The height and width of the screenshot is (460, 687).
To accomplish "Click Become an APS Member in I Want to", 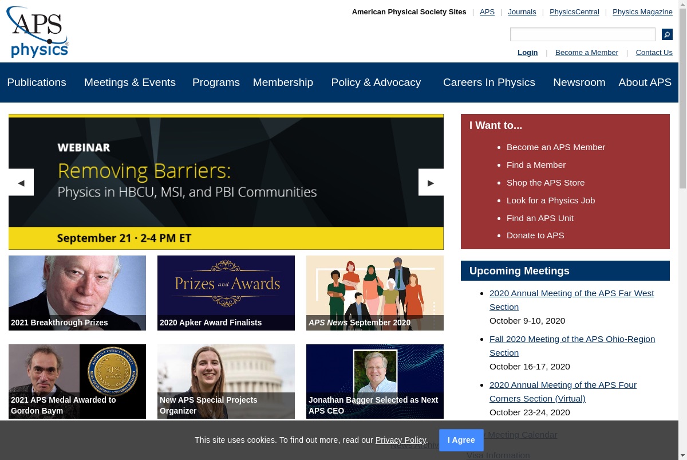I will (556, 147).
